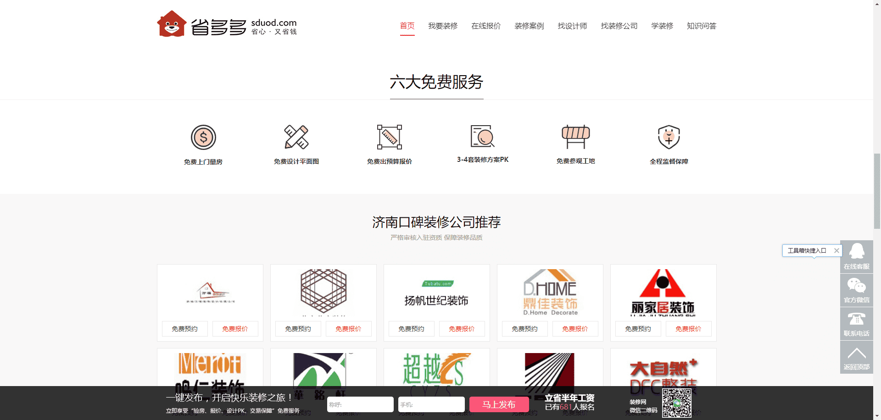
Task: Open the 免费上门量房 dollar coin icon
Action: (x=203, y=137)
